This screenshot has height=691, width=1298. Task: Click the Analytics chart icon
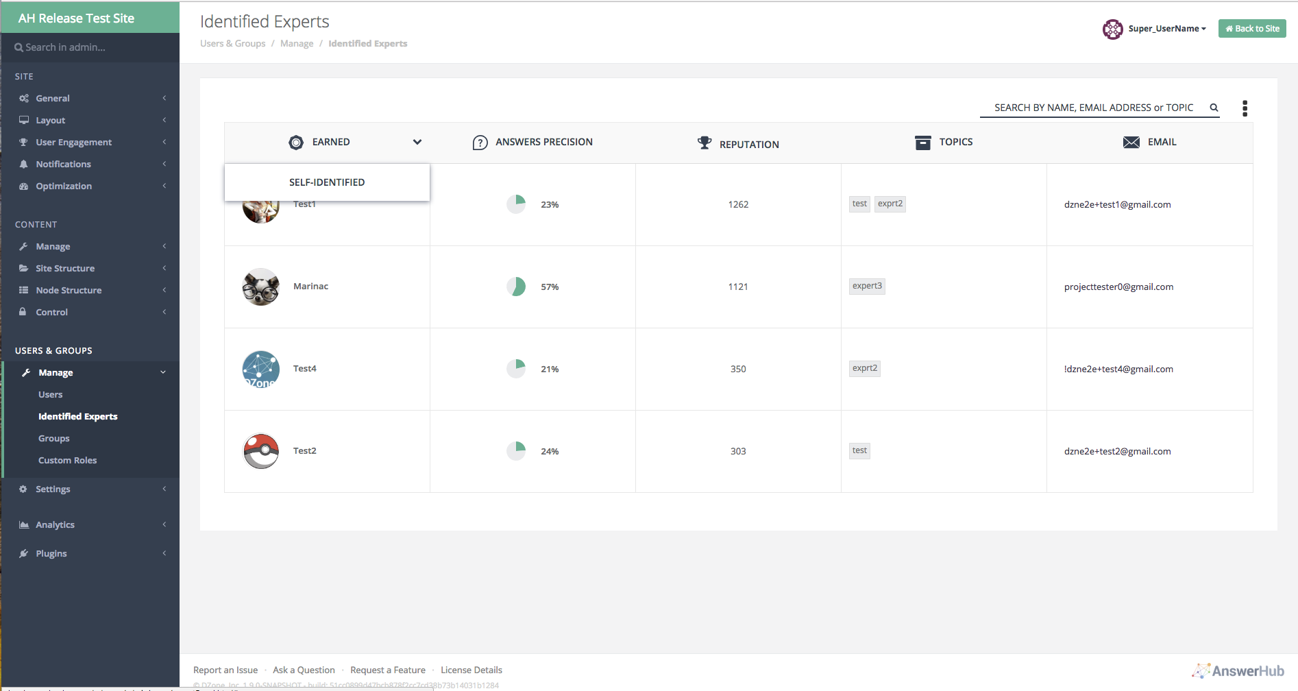click(x=24, y=524)
